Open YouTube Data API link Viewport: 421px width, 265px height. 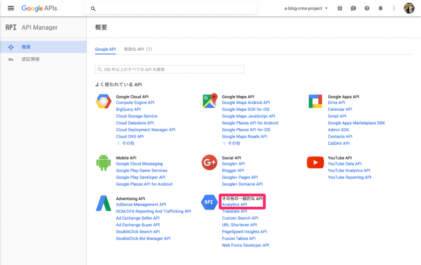(x=345, y=164)
